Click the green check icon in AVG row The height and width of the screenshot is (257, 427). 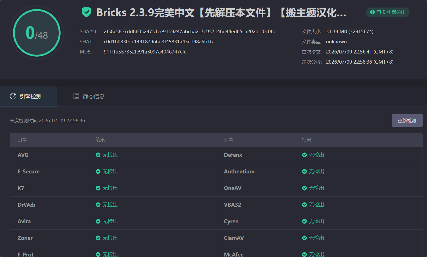click(98, 155)
